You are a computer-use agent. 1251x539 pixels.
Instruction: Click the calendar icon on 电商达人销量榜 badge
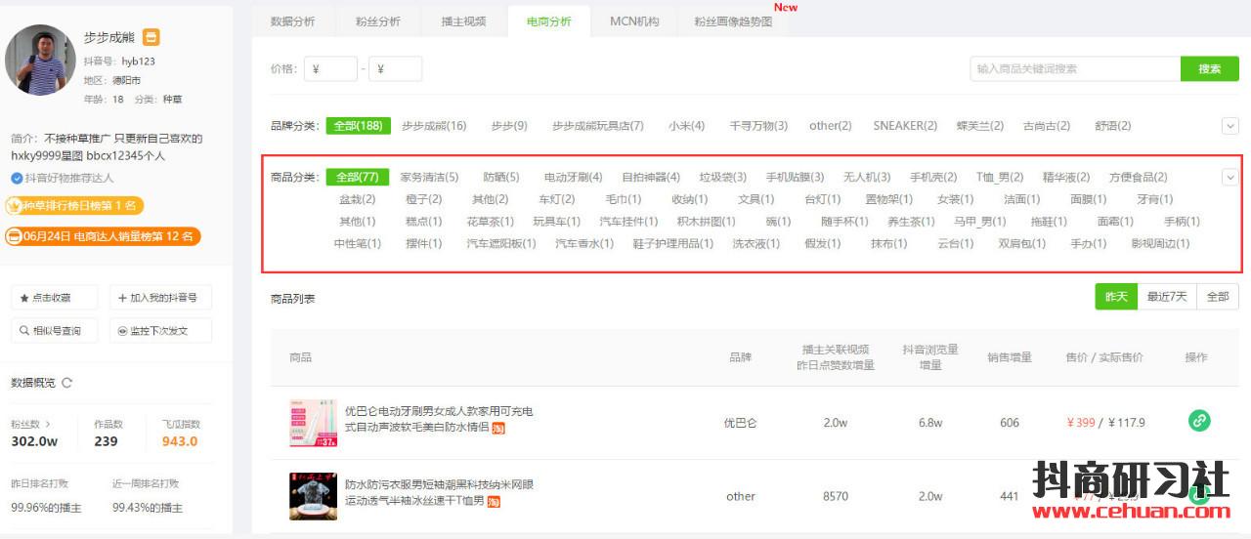click(x=14, y=236)
